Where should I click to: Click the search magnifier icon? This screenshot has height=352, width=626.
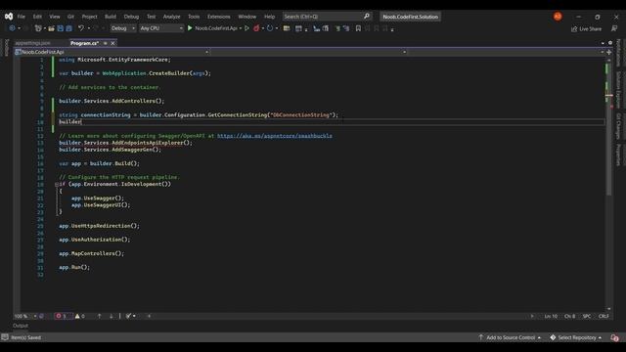click(x=367, y=17)
